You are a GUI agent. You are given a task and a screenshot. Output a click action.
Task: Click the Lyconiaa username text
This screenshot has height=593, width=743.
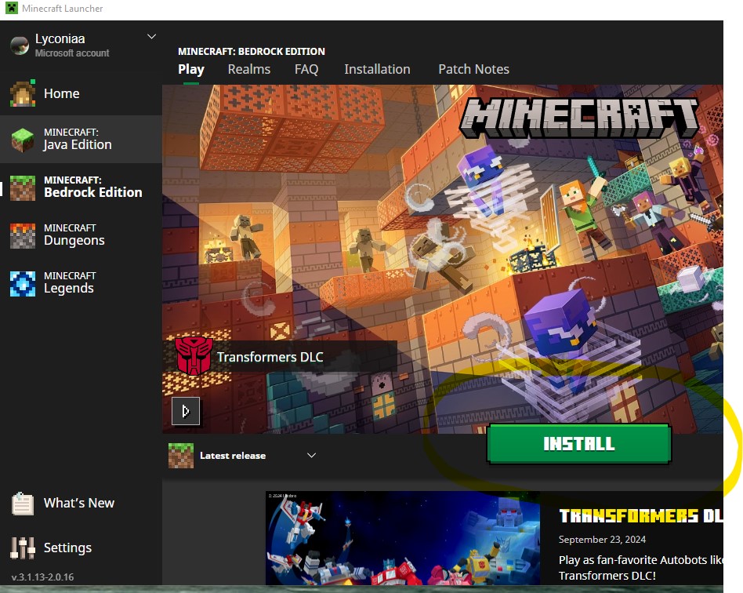60,39
